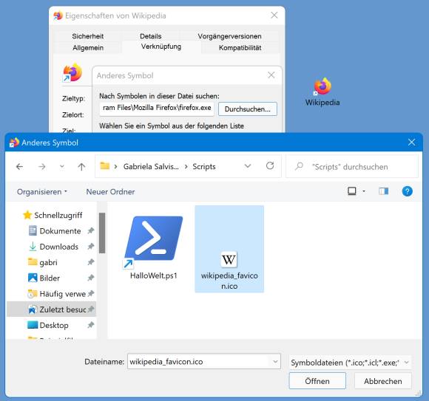Switch to Sicherheit tab in Eigenschaften window
The width and height of the screenshot is (429, 401).
(88, 36)
